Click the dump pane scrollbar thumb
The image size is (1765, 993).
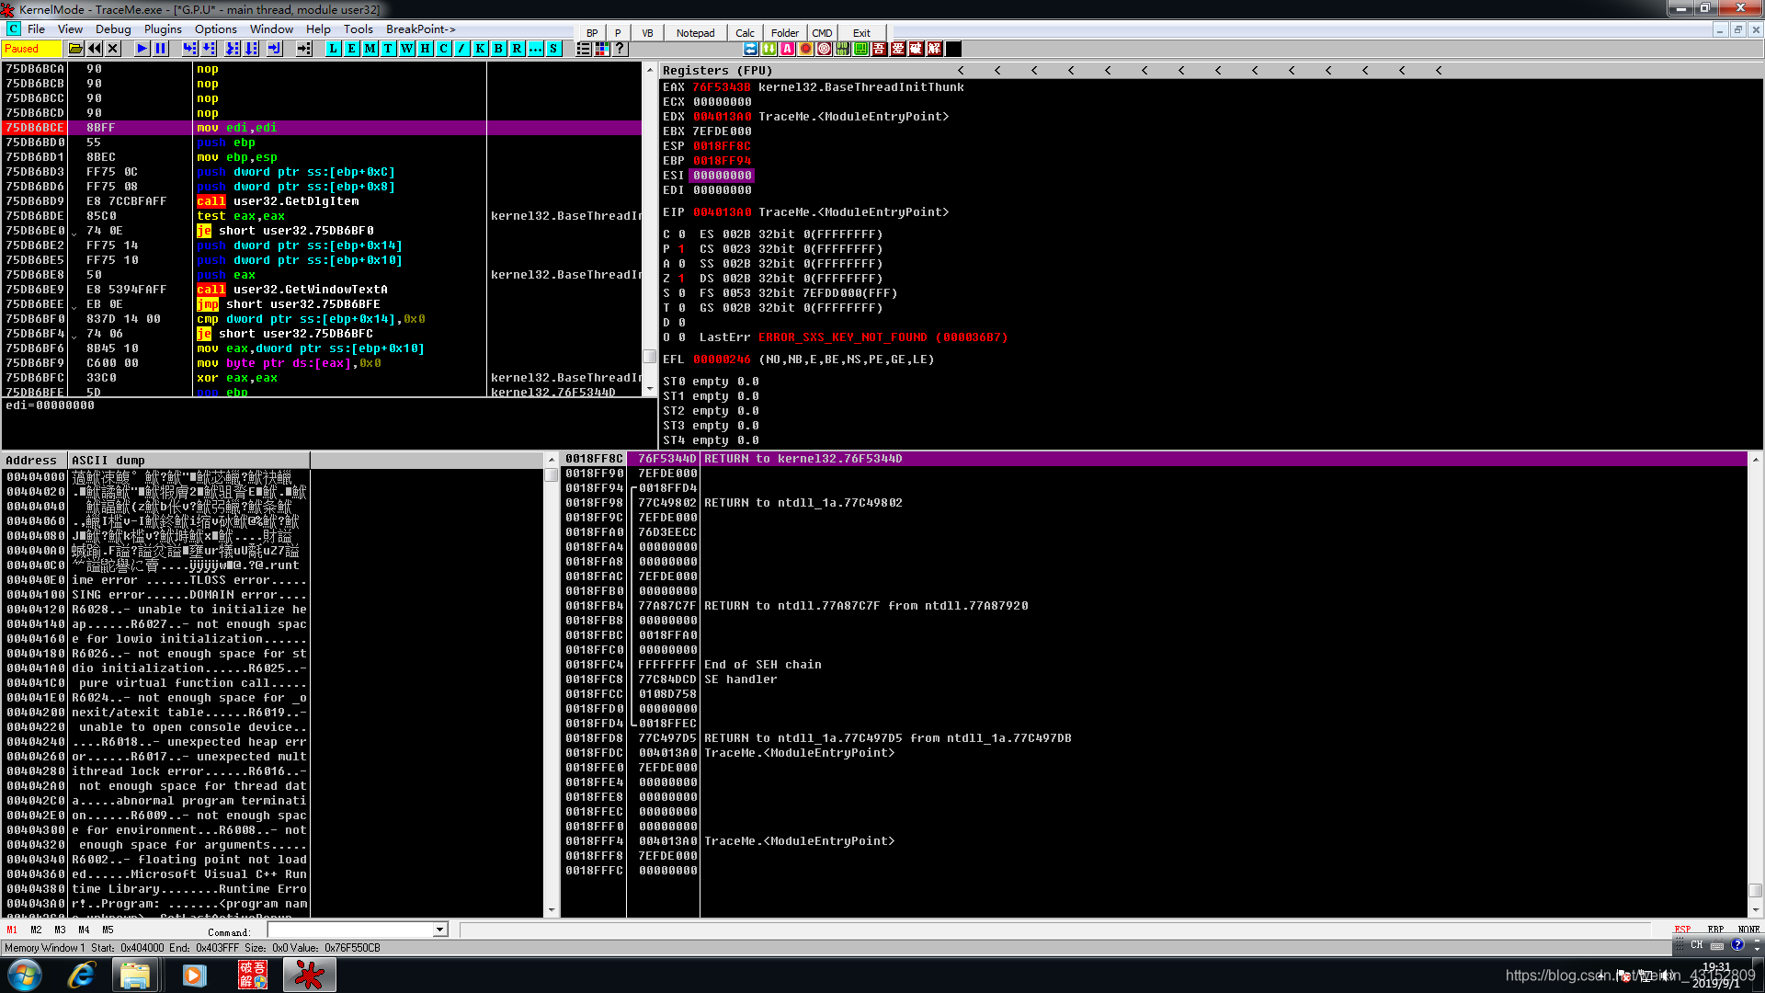(x=552, y=475)
